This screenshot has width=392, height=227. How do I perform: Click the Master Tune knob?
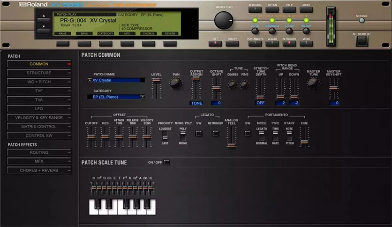[x=313, y=83]
